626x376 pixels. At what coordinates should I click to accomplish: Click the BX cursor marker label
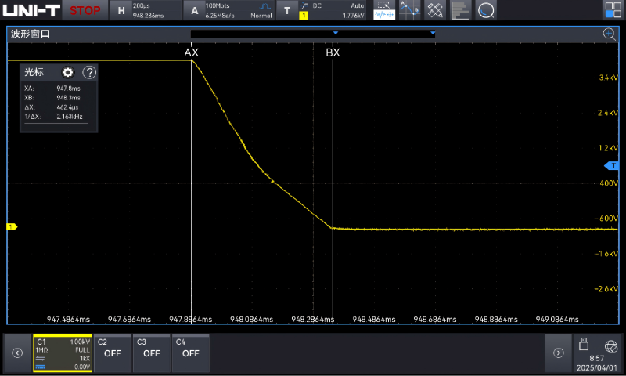tap(333, 52)
